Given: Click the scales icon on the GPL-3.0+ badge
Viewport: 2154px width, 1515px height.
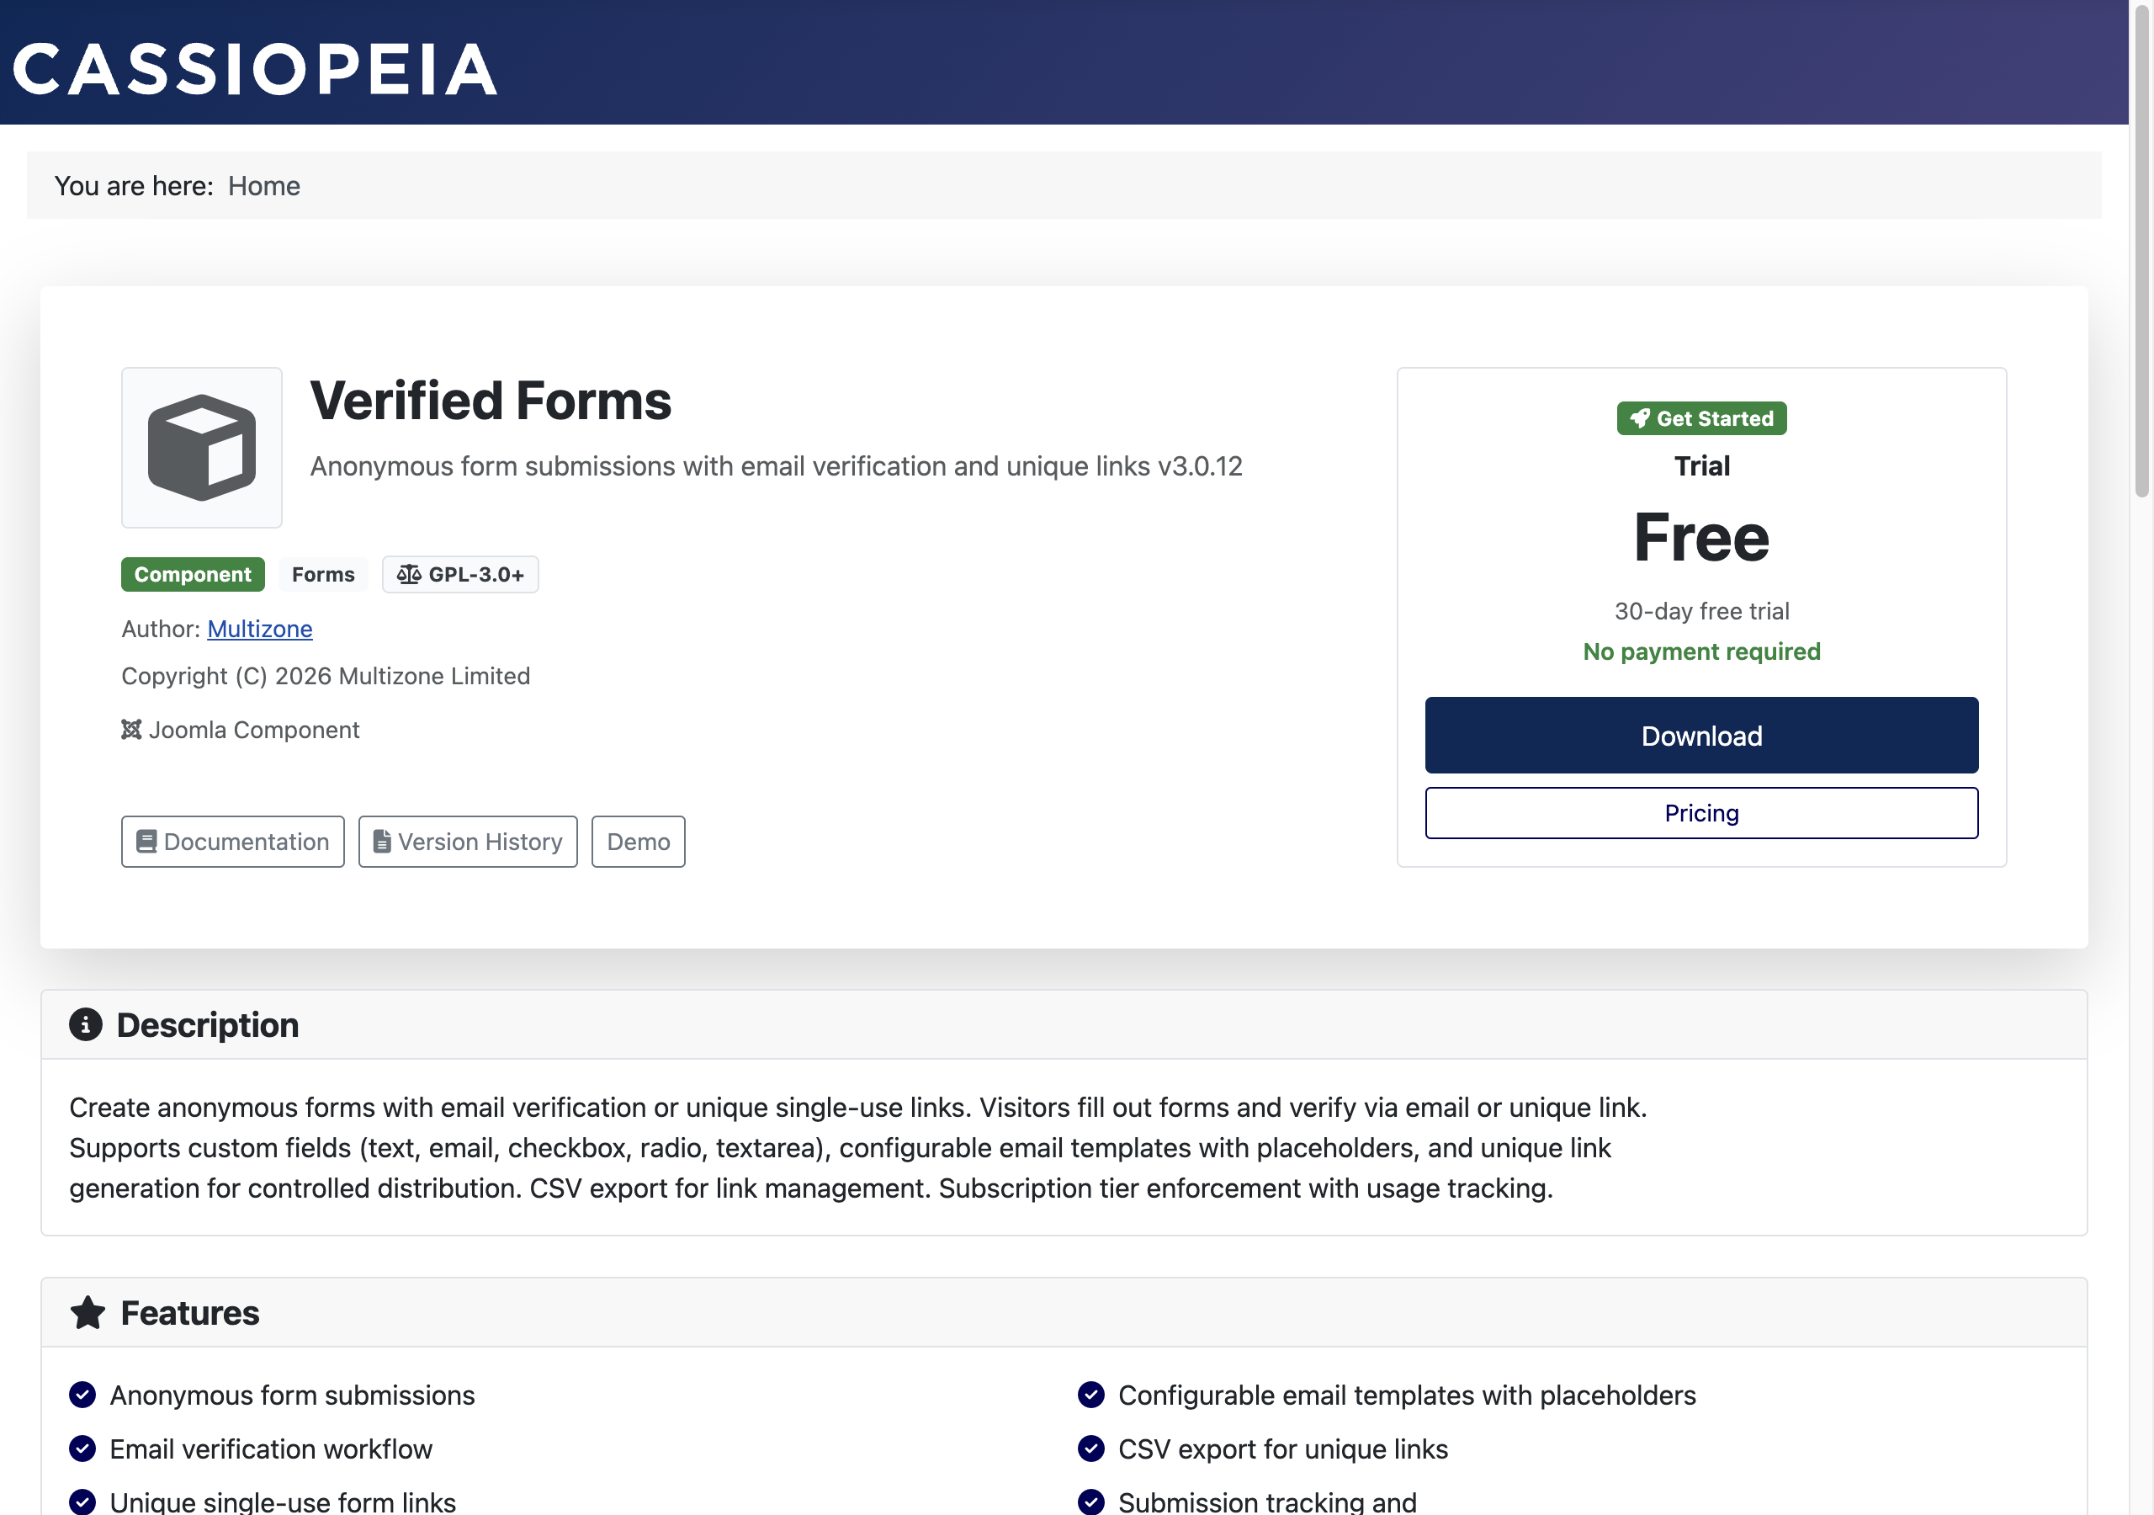Looking at the screenshot, I should pos(410,573).
